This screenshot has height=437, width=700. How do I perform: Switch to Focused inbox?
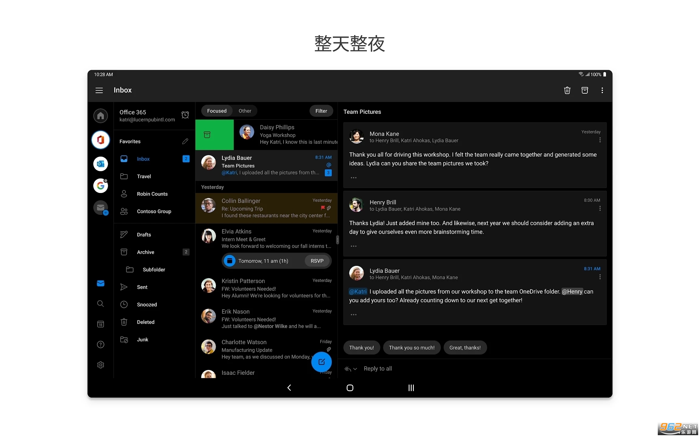(x=217, y=111)
